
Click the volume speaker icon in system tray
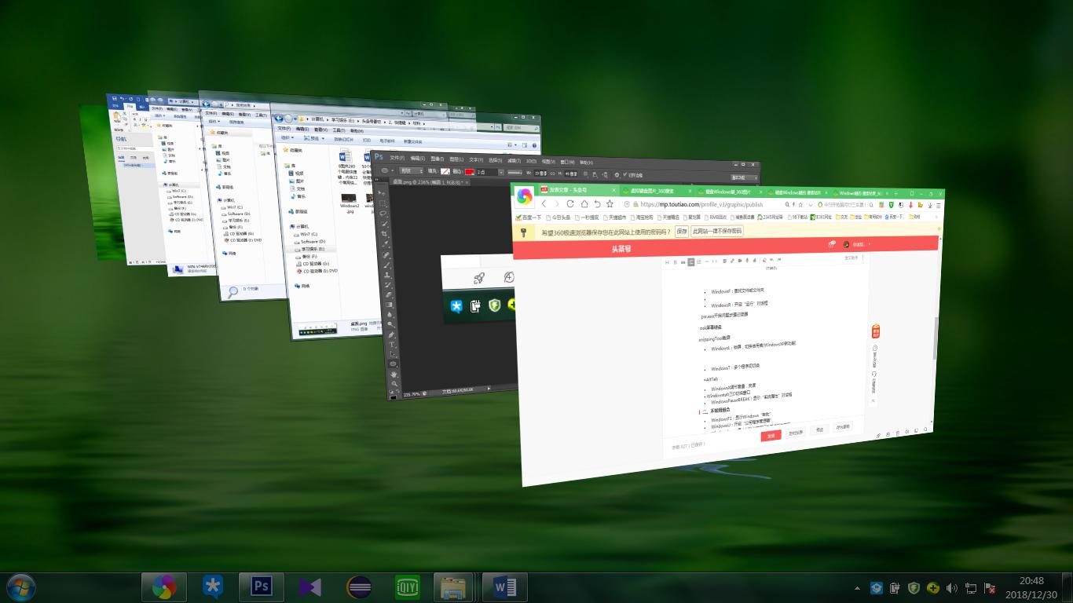952,588
